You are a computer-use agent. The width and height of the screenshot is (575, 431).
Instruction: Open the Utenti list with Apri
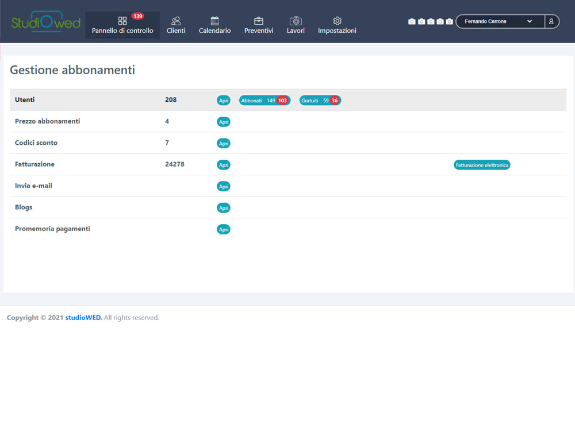tap(224, 100)
